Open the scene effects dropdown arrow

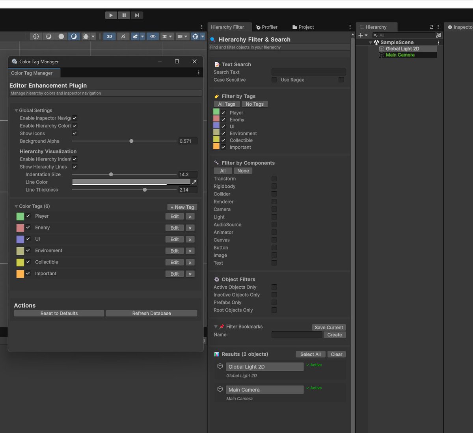coord(143,36)
